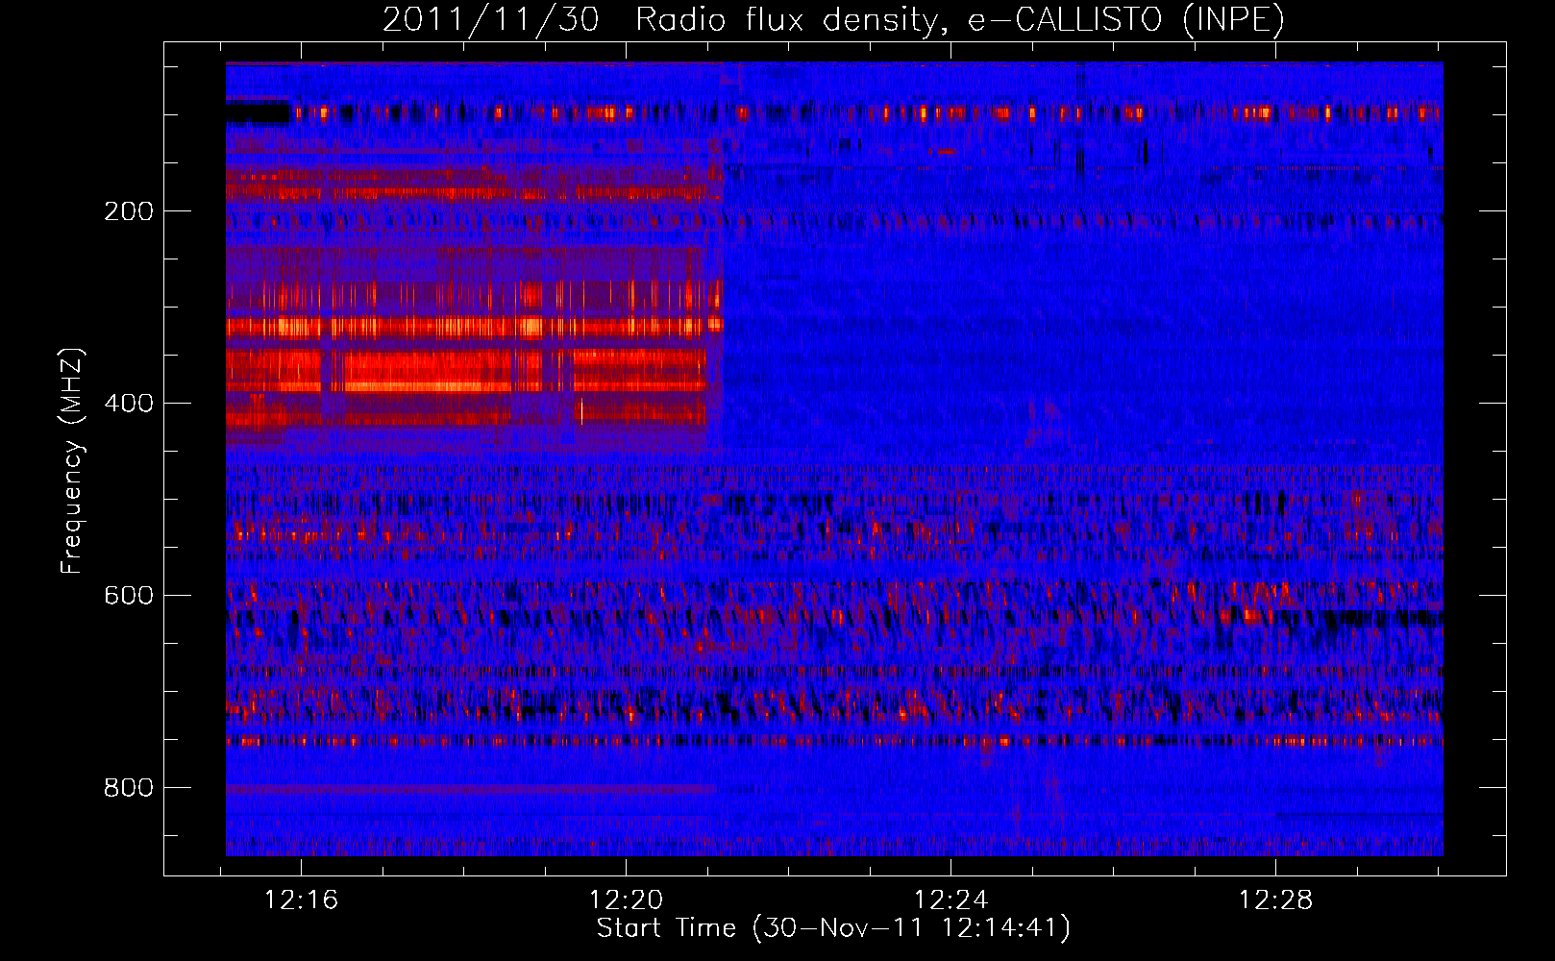Click the 12:24 time tick label
This screenshot has width=1555, height=961.
(x=950, y=900)
